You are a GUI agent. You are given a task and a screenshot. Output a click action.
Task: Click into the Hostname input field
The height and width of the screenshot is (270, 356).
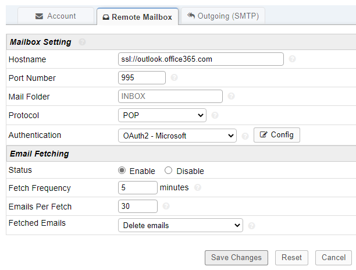201,59
